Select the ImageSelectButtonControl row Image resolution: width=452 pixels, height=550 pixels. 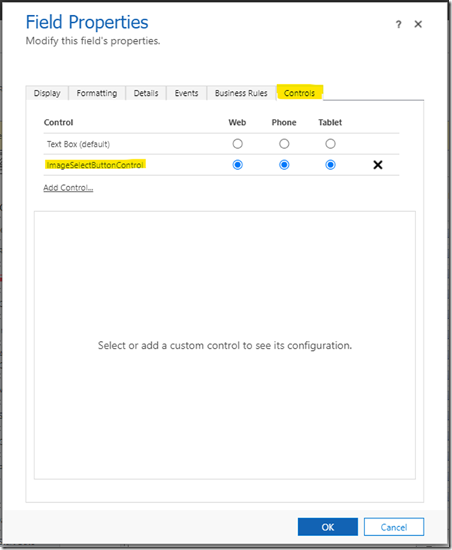tap(95, 165)
